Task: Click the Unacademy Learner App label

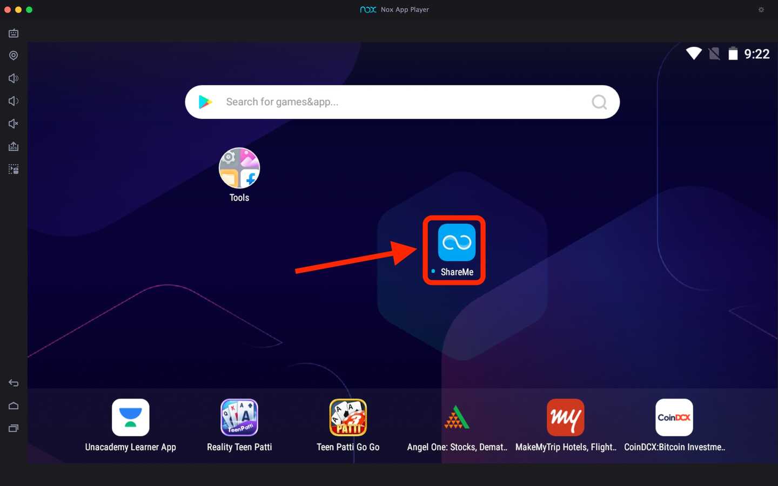Action: 130,447
